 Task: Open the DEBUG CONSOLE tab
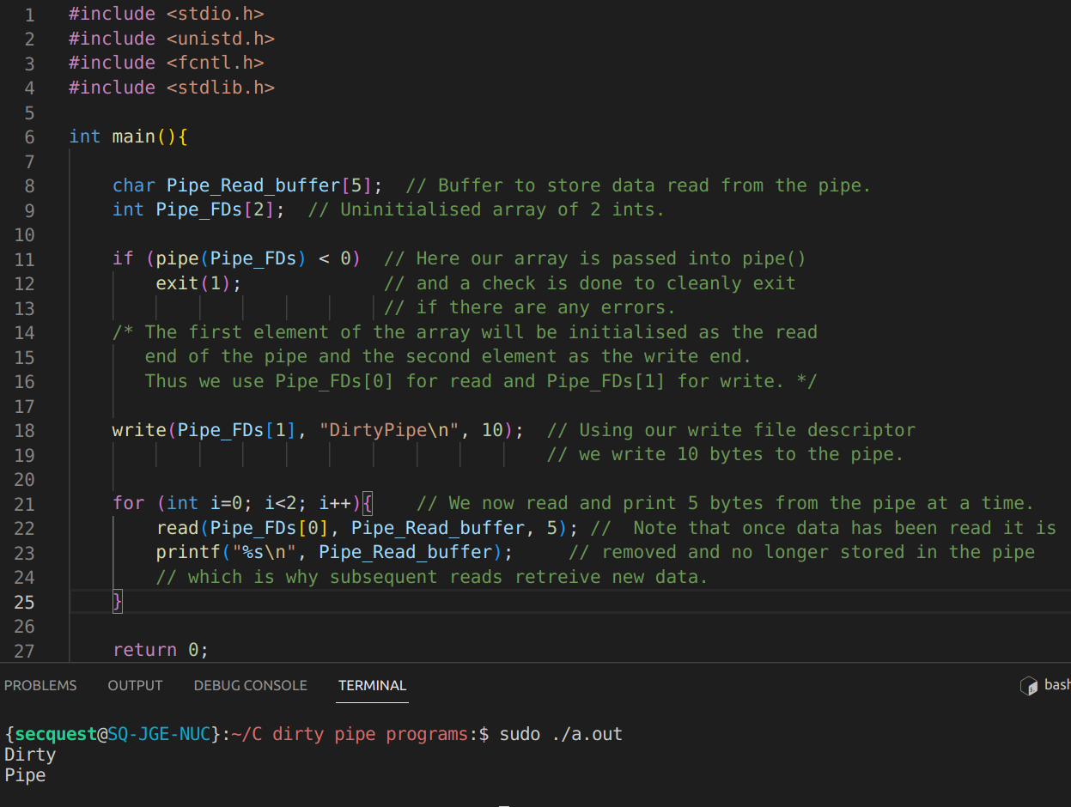(250, 685)
